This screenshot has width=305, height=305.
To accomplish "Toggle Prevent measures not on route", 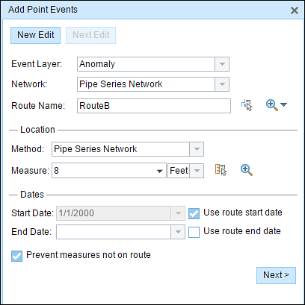I will click(16, 256).
